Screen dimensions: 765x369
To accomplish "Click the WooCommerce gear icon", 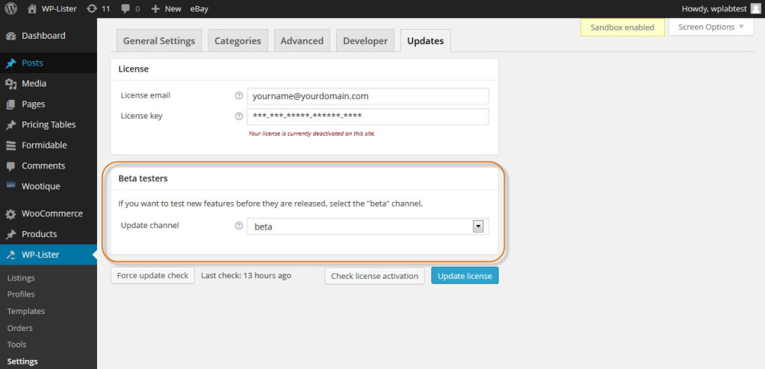I will click(10, 214).
